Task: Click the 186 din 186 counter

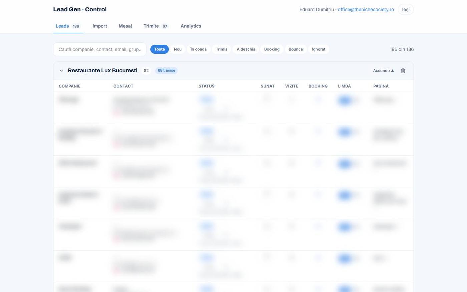Action: pos(402,49)
